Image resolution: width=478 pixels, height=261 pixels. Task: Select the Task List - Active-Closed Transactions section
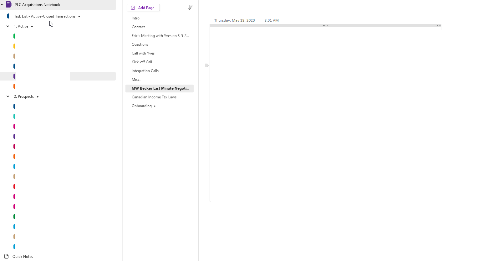[45, 16]
